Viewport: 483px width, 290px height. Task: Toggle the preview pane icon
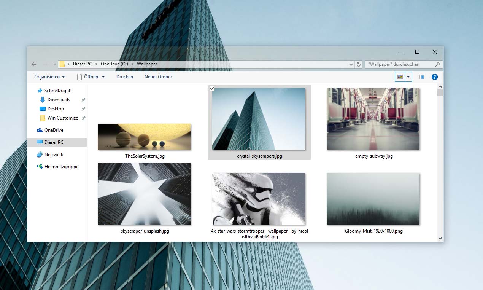click(421, 77)
